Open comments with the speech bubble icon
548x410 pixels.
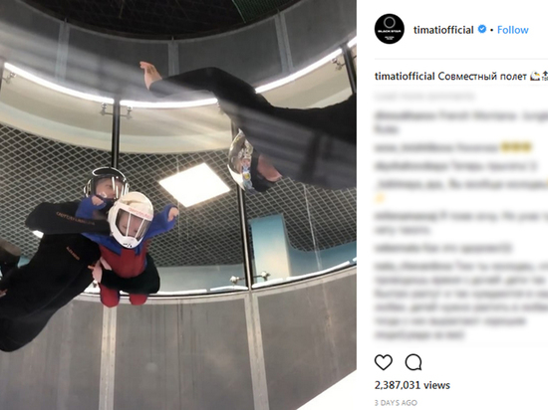click(413, 362)
